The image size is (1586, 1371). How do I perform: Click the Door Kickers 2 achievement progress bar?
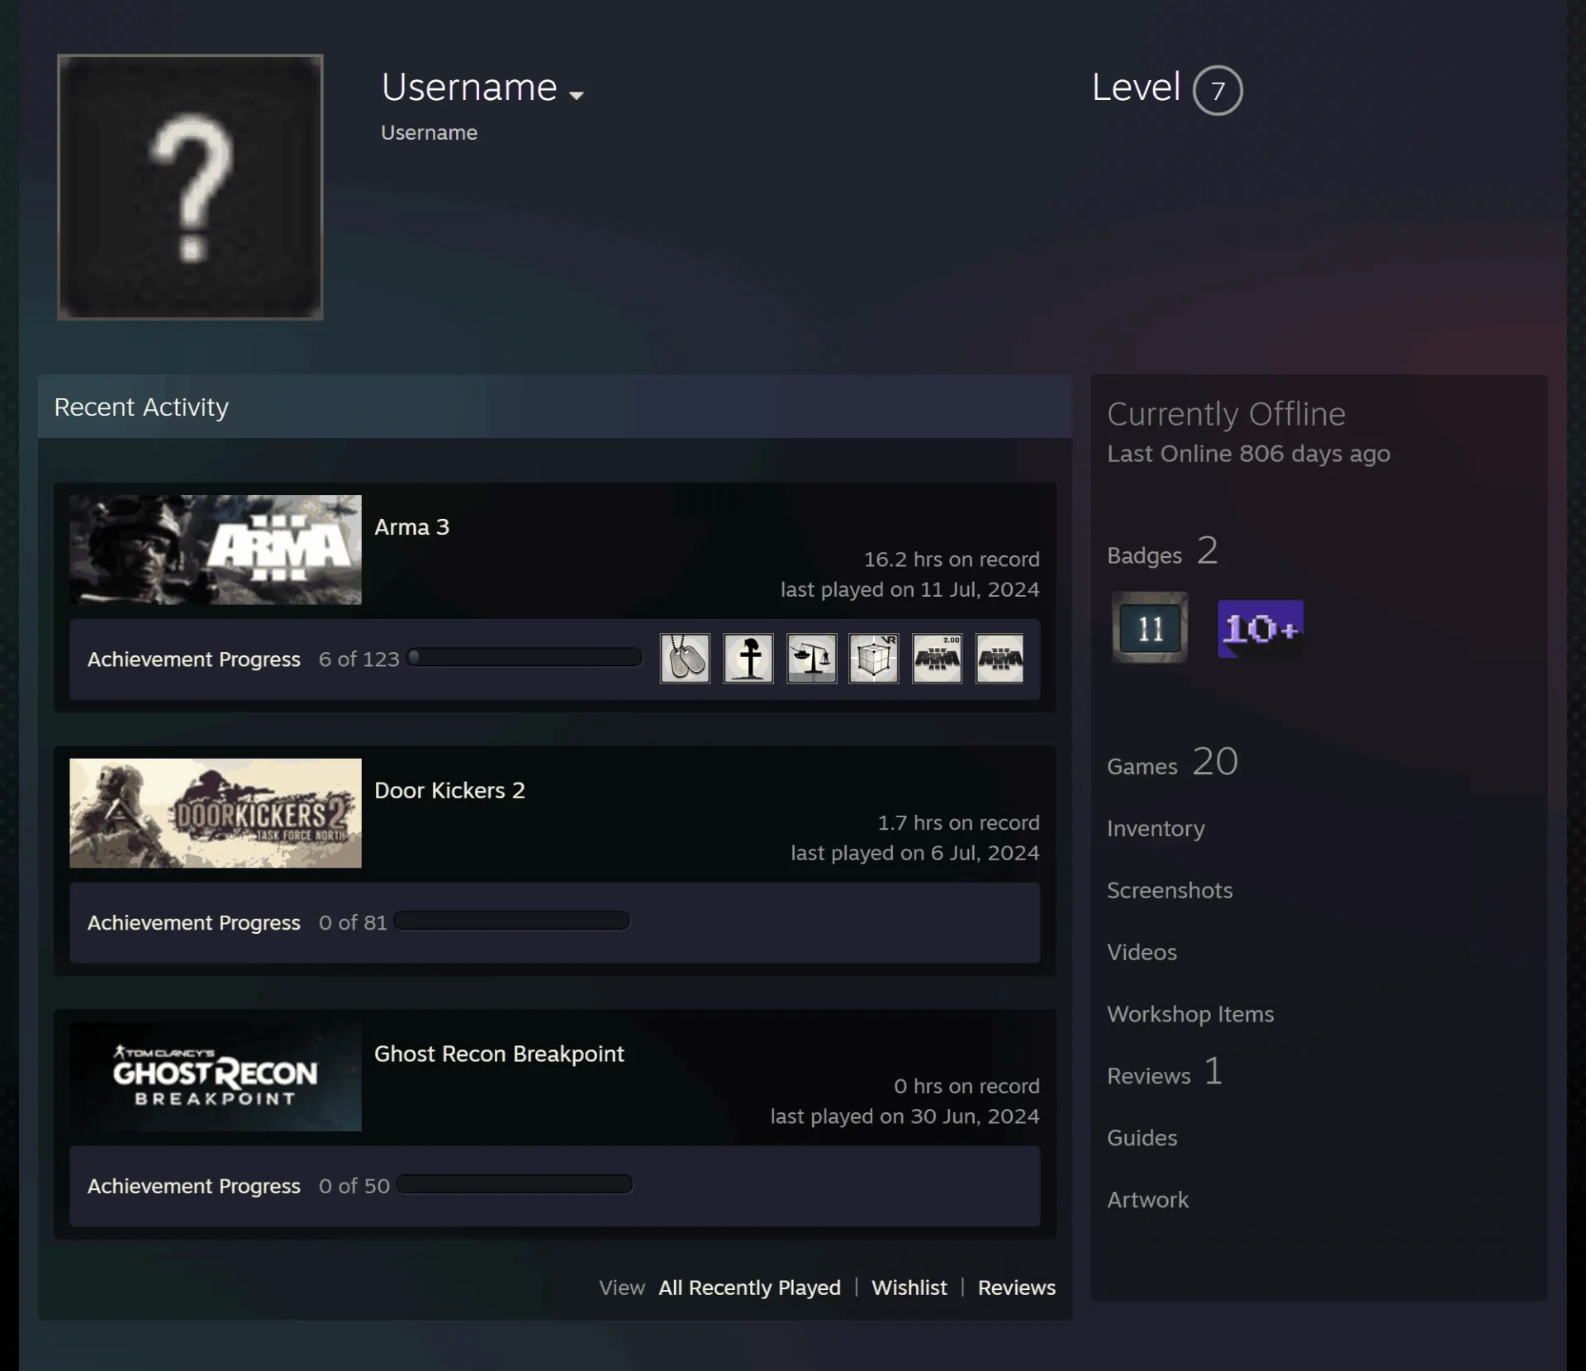coord(511,921)
